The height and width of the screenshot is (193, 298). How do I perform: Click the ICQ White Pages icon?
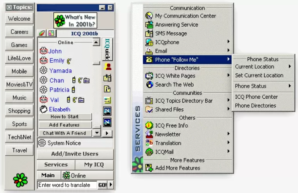[149, 76]
